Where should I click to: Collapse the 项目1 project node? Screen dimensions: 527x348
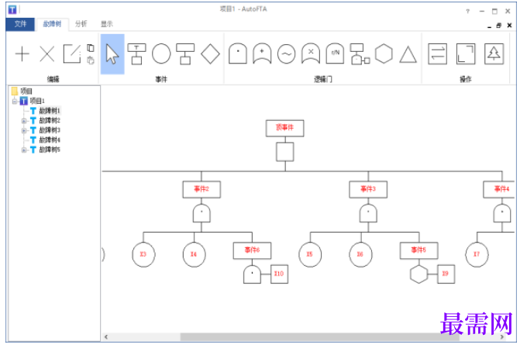coord(15,101)
